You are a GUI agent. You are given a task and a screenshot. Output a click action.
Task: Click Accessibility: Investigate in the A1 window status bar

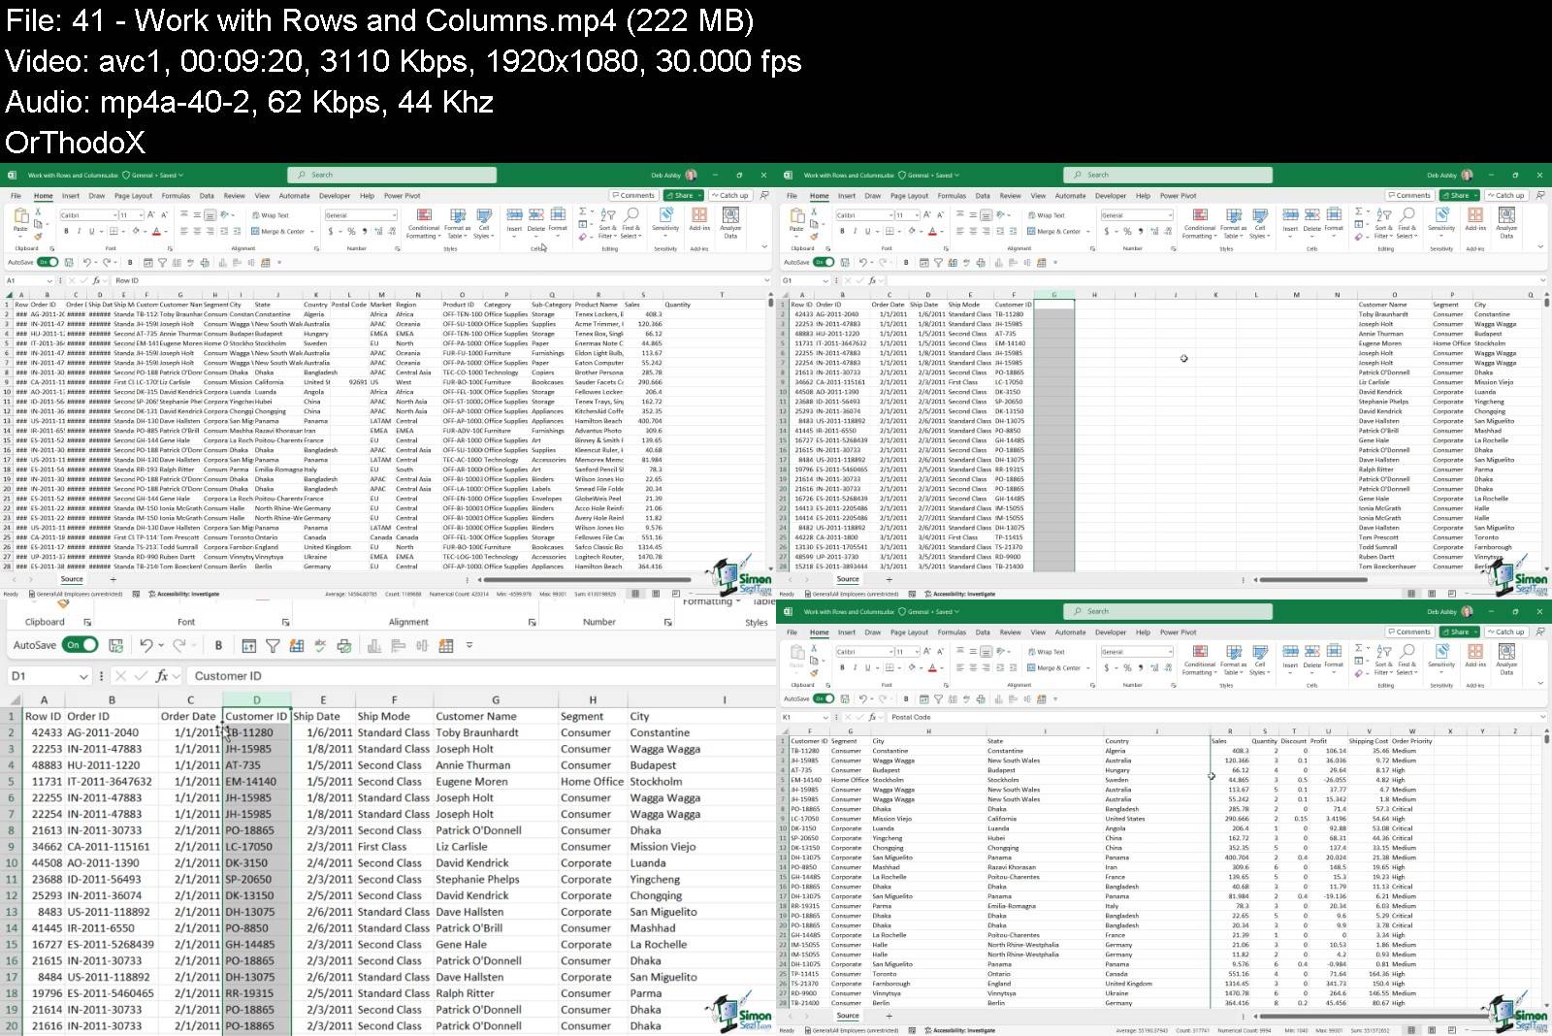(x=182, y=594)
